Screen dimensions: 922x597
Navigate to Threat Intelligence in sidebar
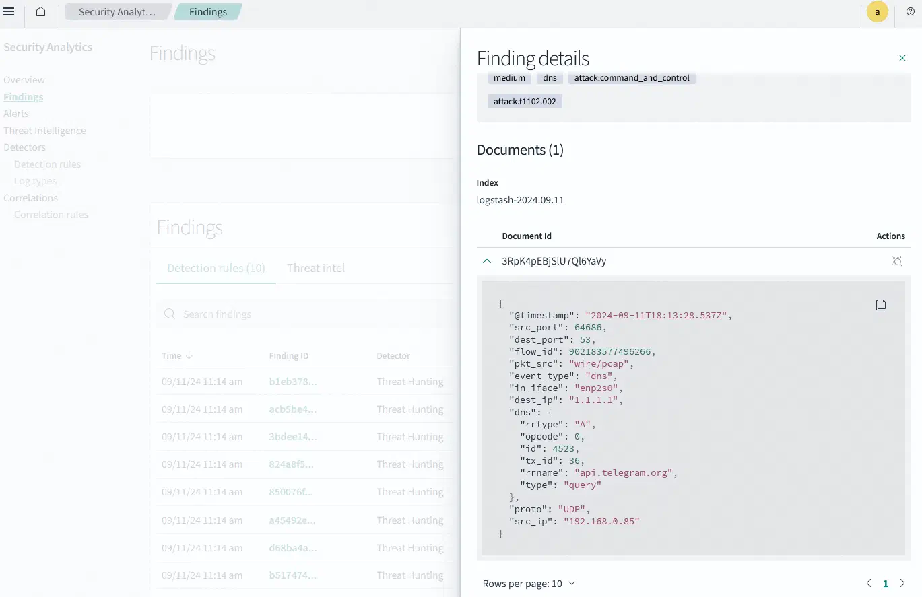[44, 131]
